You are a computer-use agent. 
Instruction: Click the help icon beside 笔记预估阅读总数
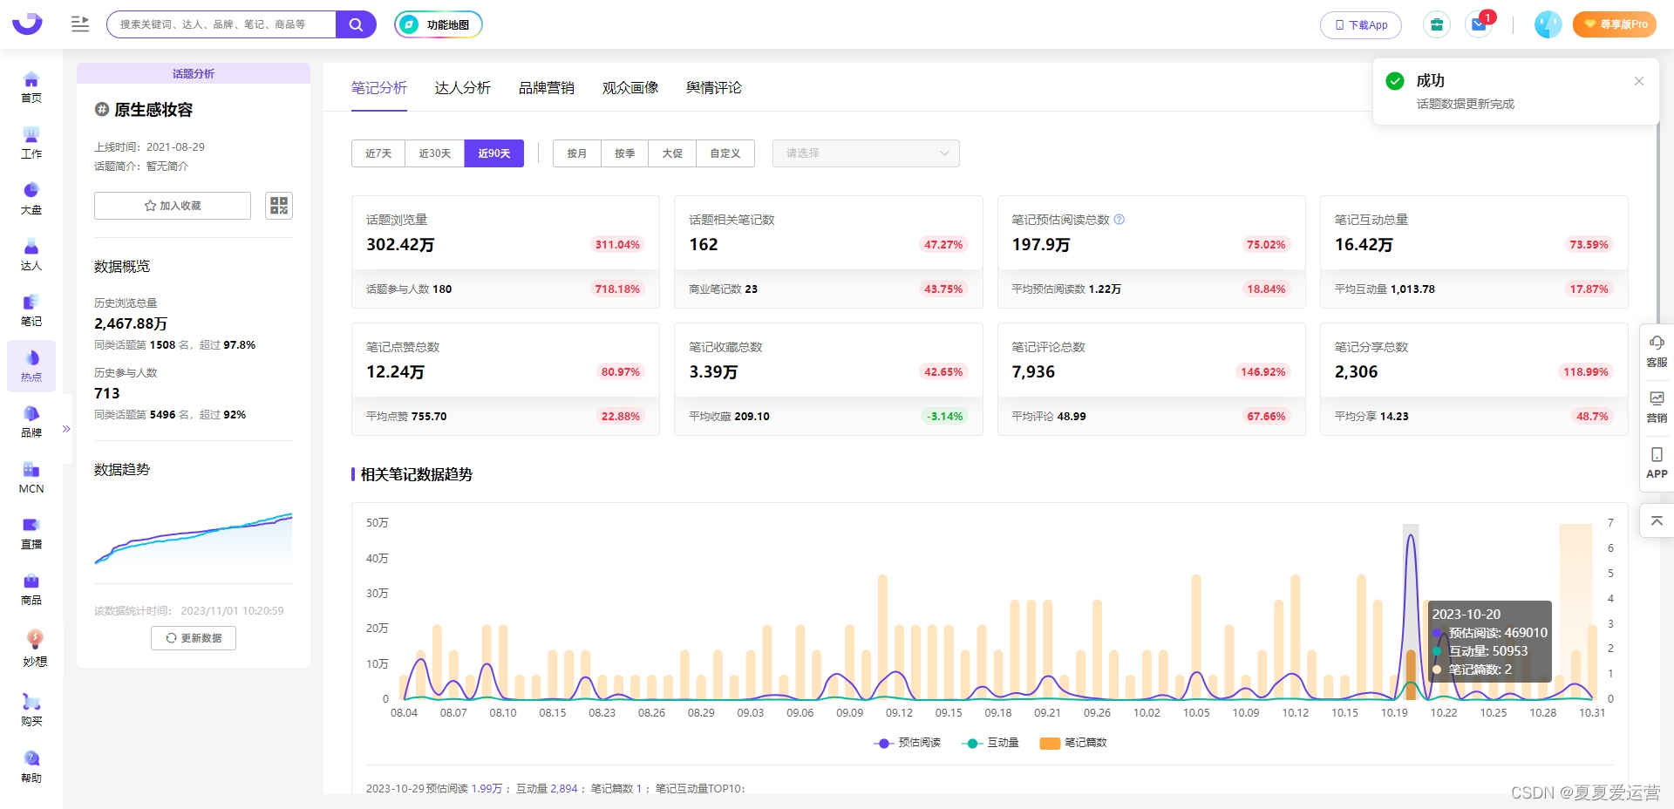(1119, 220)
